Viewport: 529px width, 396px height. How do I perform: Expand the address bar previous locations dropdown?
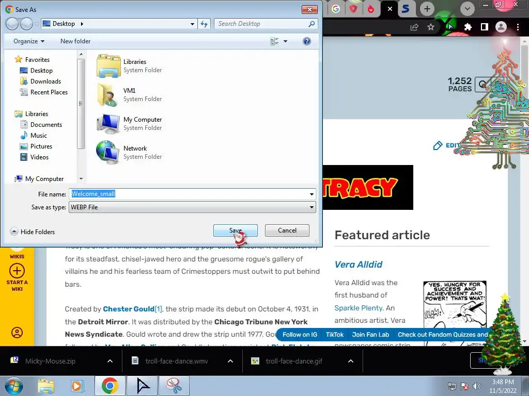(x=192, y=24)
